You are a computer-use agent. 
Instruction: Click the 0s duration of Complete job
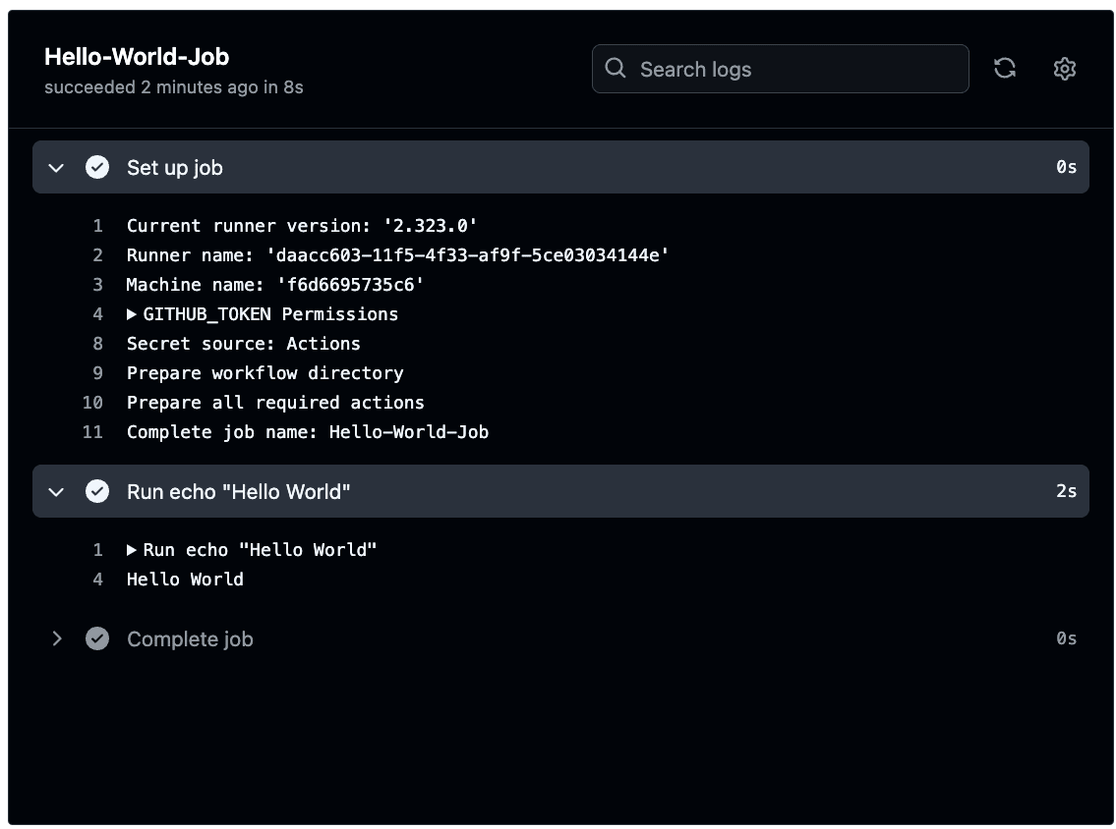tap(1066, 638)
